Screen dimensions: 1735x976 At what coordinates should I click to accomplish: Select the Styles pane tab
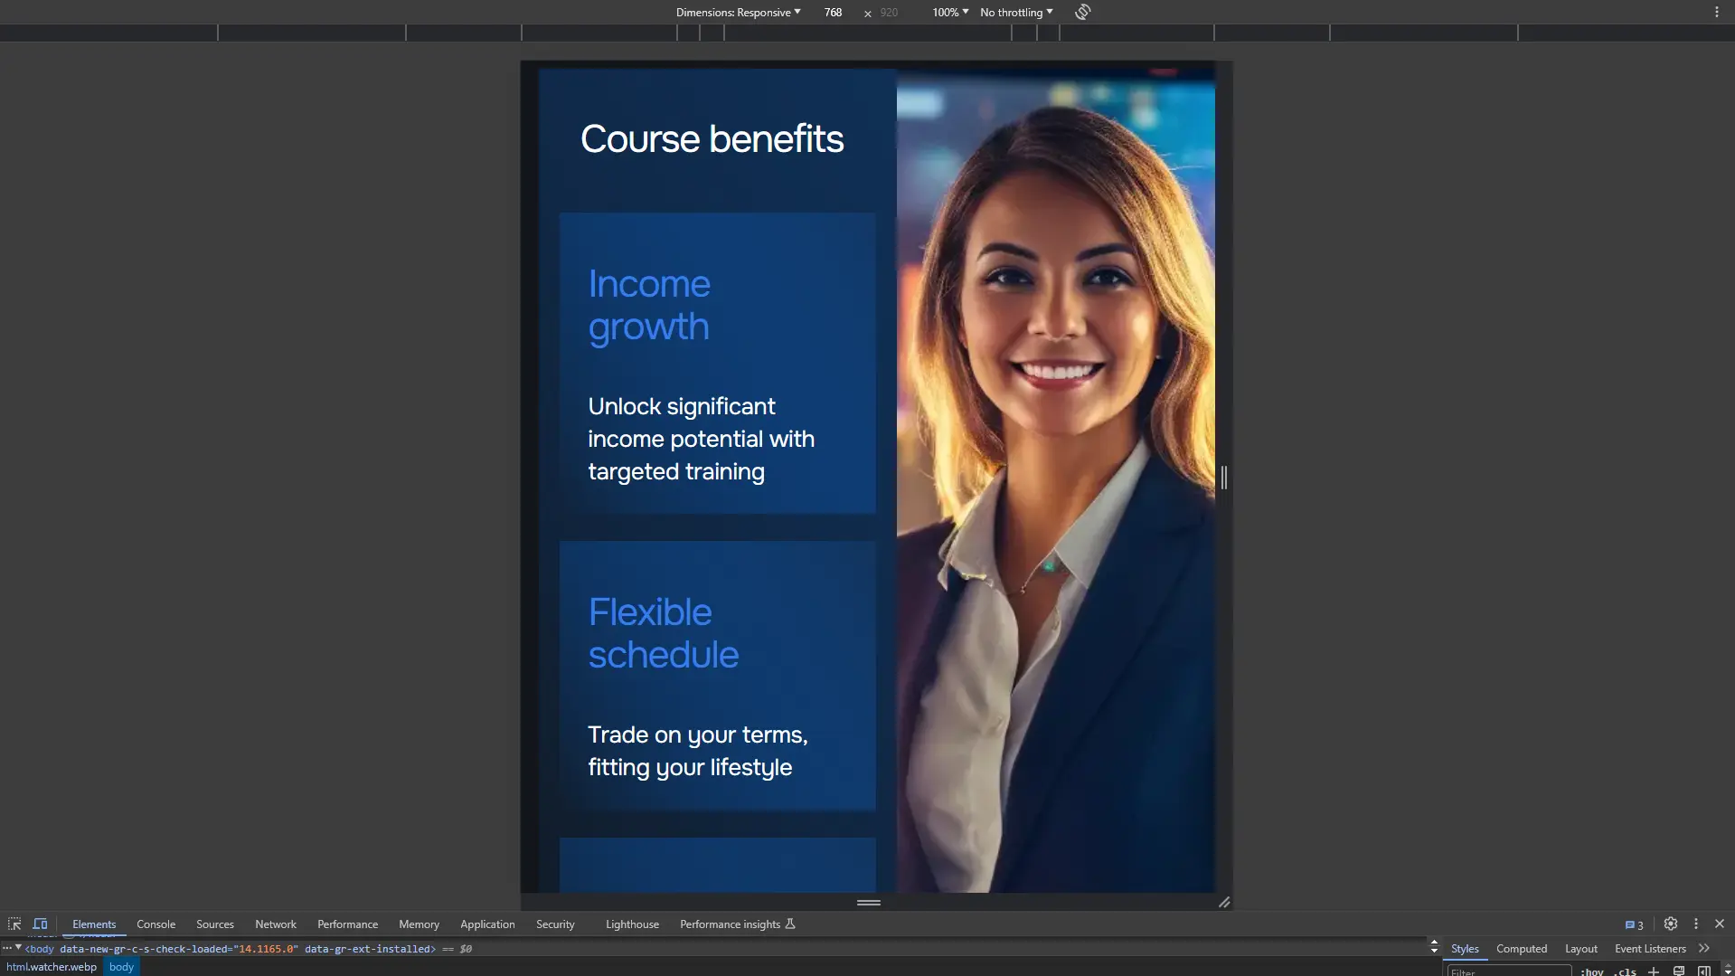pyautogui.click(x=1464, y=948)
